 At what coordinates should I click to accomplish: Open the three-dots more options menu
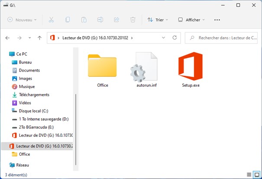point(217,20)
